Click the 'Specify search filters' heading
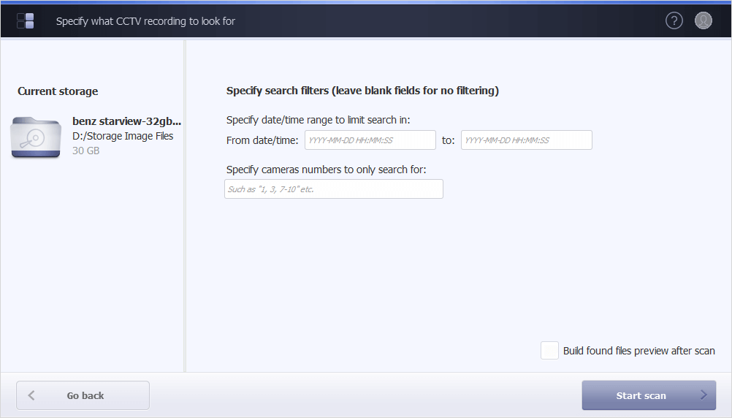The width and height of the screenshot is (732, 418). coord(362,91)
